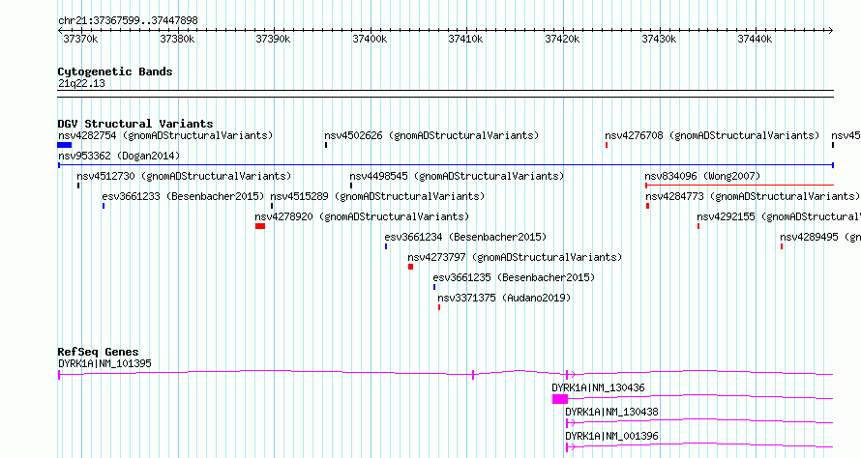This screenshot has width=861, height=458.
Task: Click the 37410k ruler tick label
Action: 465,39
